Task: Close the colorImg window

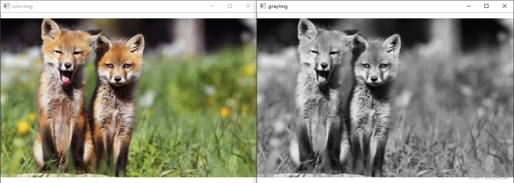Action: [248, 6]
